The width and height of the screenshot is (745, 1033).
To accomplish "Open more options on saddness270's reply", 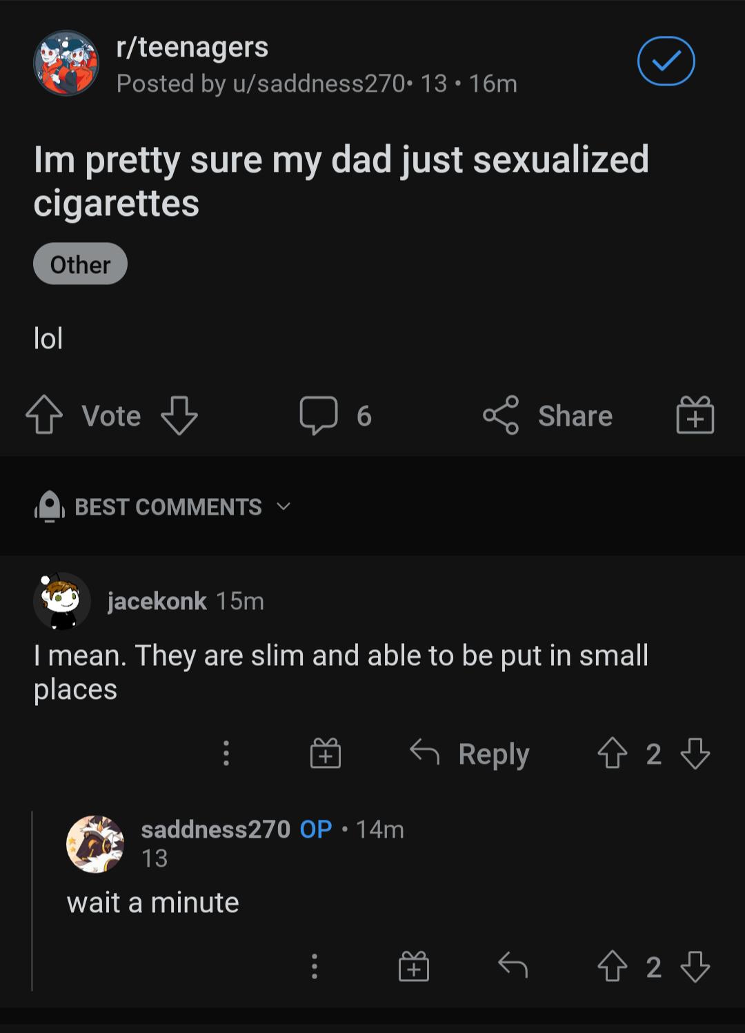I will (x=315, y=966).
